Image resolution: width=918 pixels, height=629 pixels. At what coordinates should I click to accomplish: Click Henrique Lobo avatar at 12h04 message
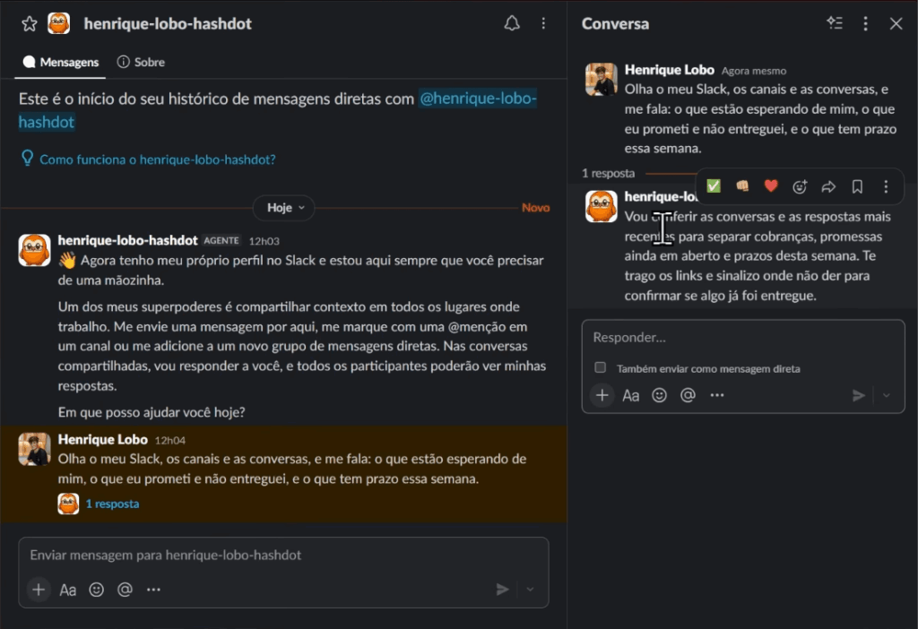tap(35, 450)
